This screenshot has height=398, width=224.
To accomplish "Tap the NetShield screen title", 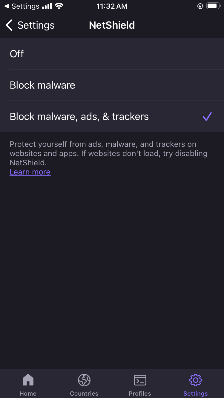I will click(112, 25).
